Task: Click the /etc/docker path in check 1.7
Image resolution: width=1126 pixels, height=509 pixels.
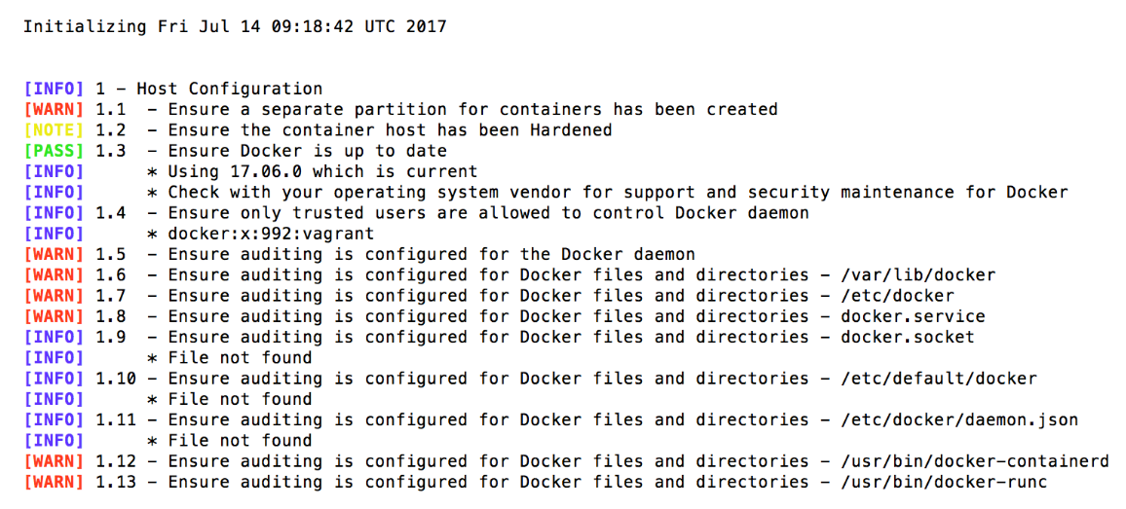Action: 897,296
